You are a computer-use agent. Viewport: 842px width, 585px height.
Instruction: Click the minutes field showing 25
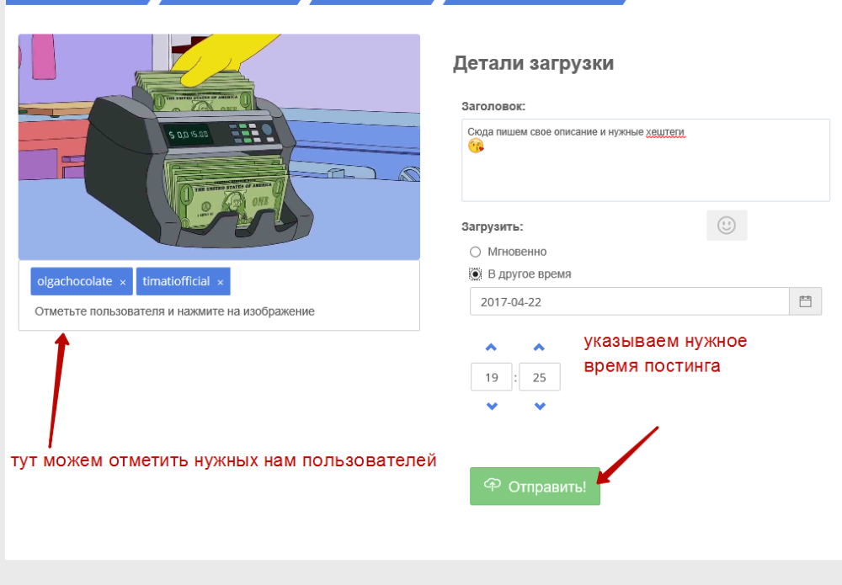click(x=539, y=377)
